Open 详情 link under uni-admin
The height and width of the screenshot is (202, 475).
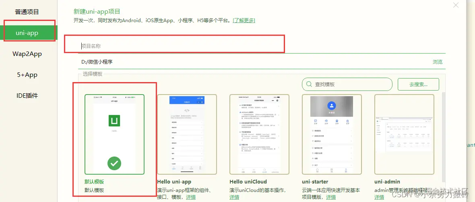(x=379, y=197)
